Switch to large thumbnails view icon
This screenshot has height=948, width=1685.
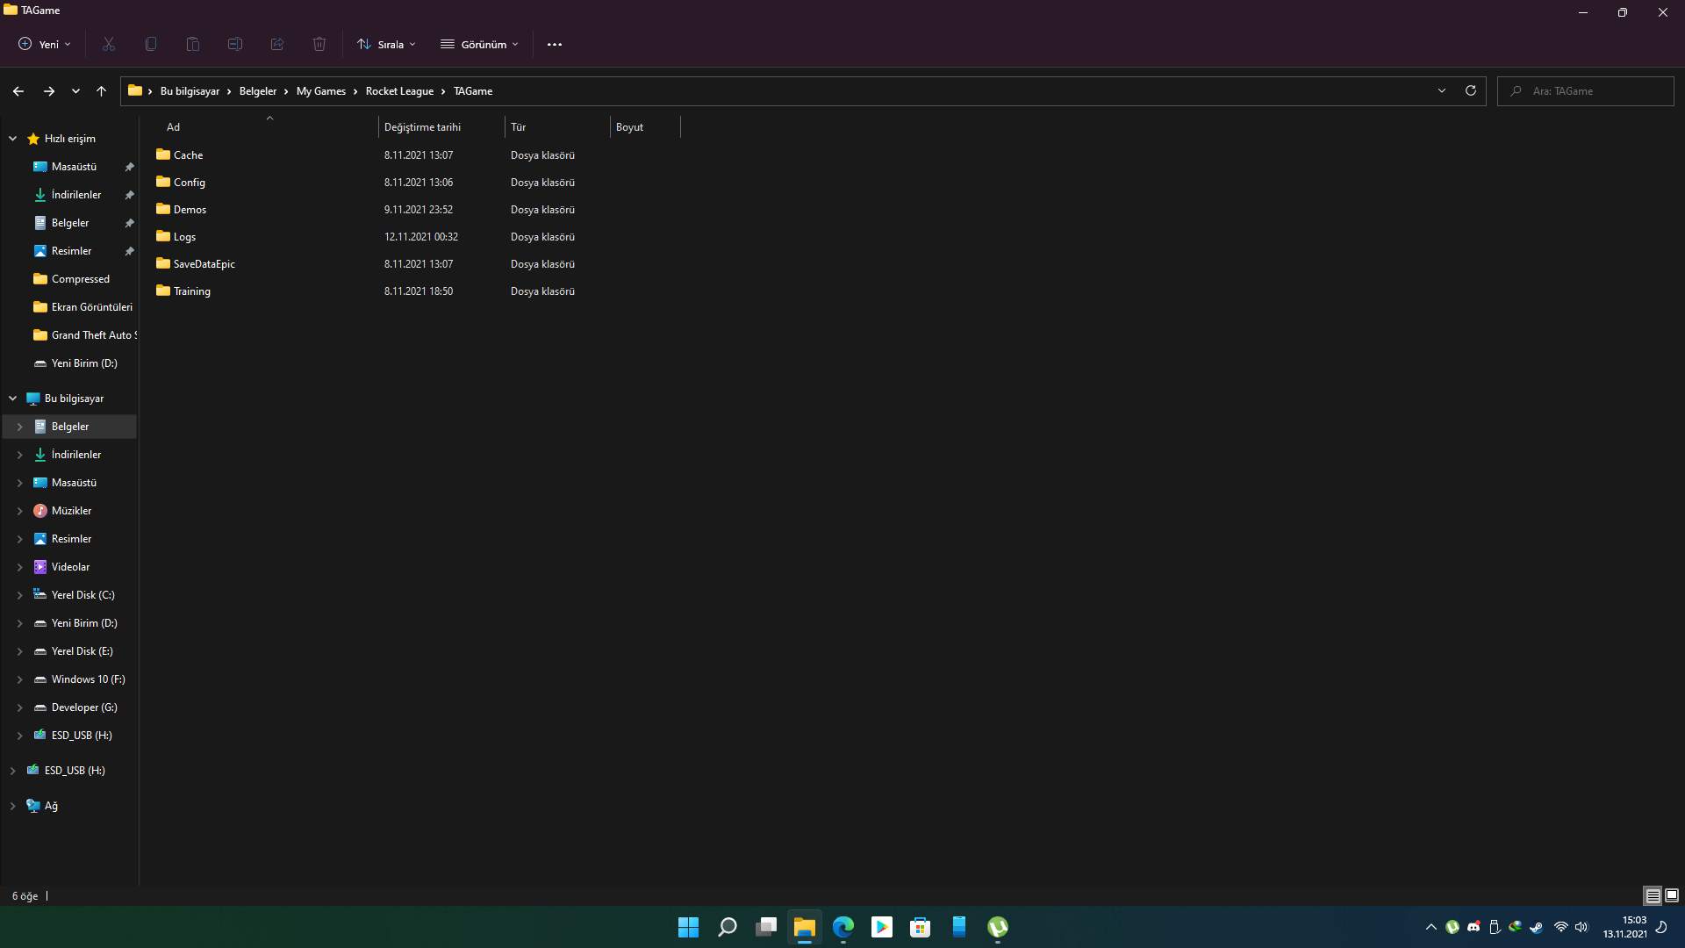(1672, 895)
